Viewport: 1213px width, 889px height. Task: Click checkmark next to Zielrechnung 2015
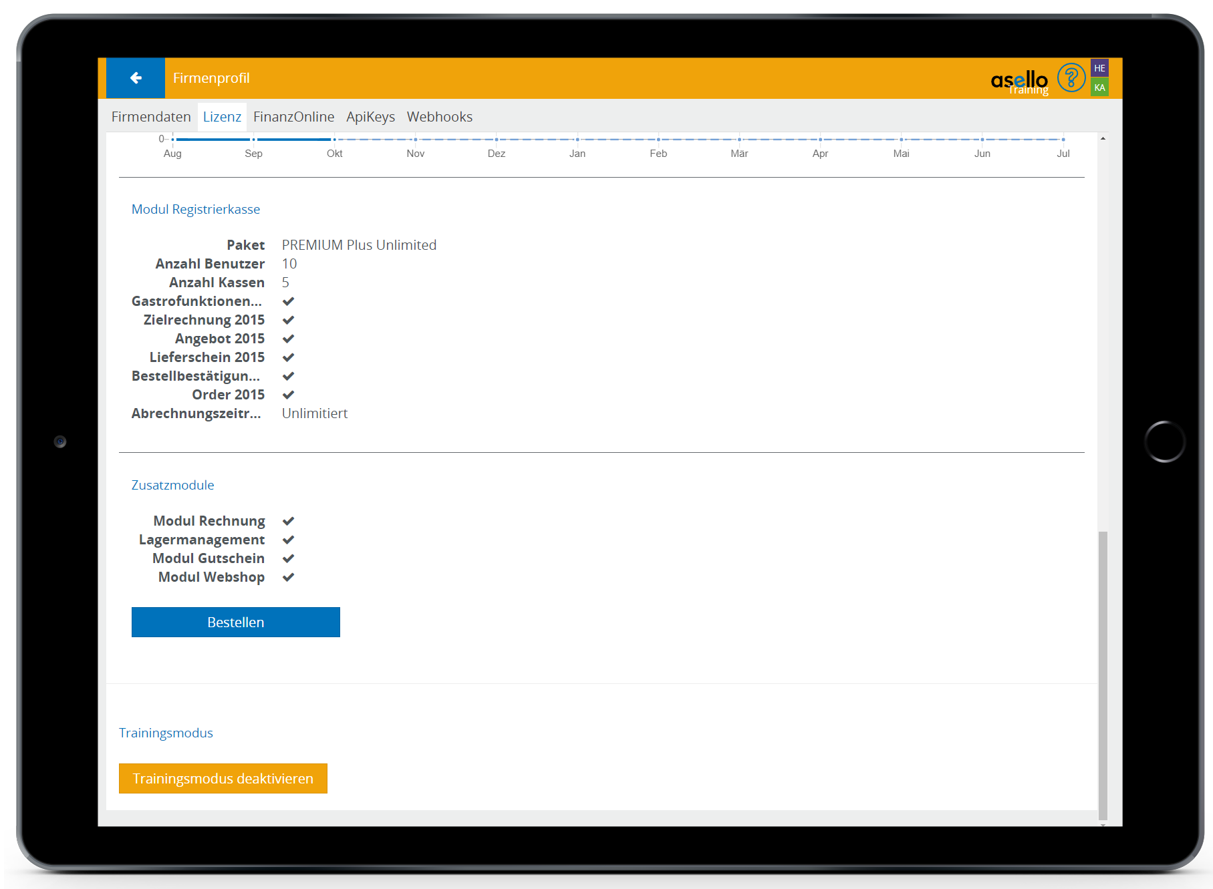[x=289, y=320]
